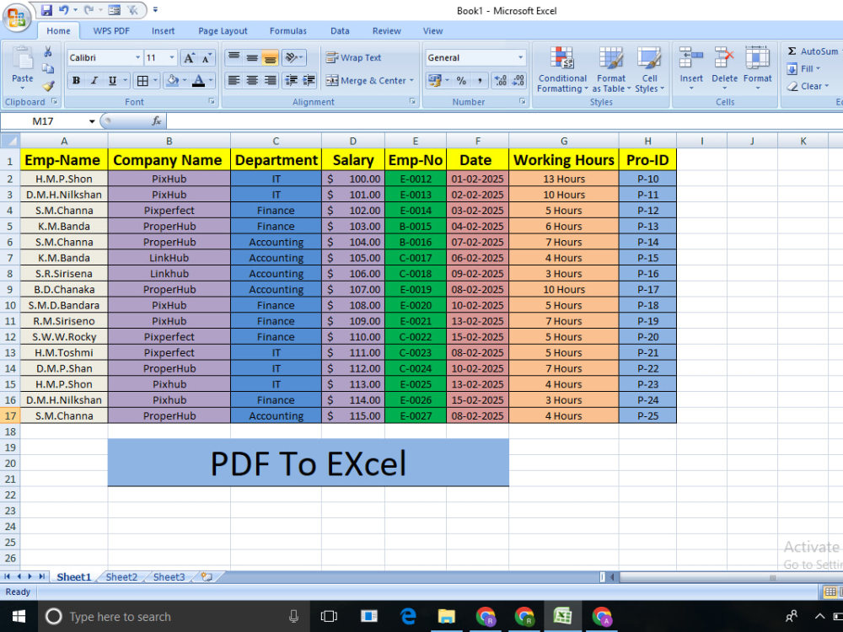The width and height of the screenshot is (843, 632).
Task: Increase font size with Grow Font
Action: (189, 57)
